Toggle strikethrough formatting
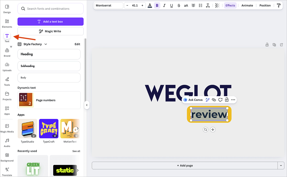The height and width of the screenshot is (177, 287). pyautogui.click(x=179, y=6)
